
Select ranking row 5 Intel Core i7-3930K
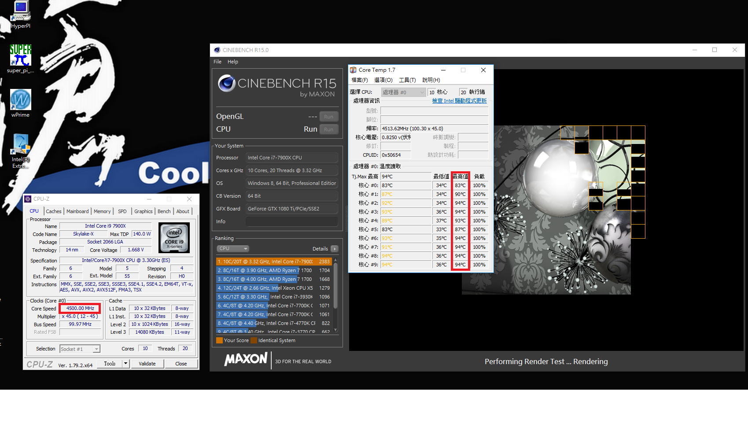(274, 297)
